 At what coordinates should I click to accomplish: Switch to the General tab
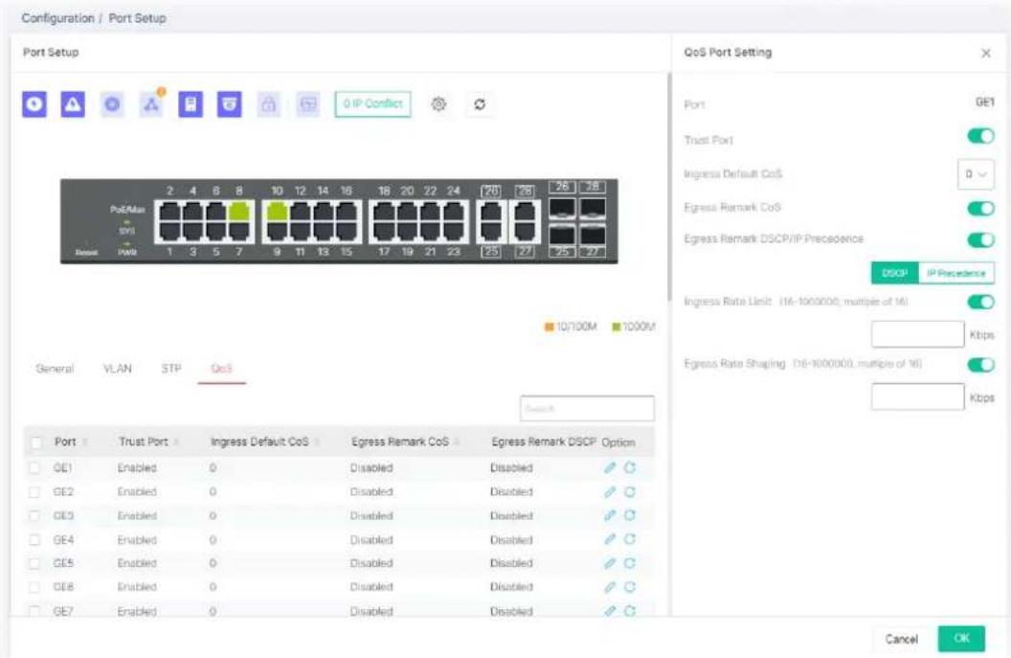pos(55,369)
